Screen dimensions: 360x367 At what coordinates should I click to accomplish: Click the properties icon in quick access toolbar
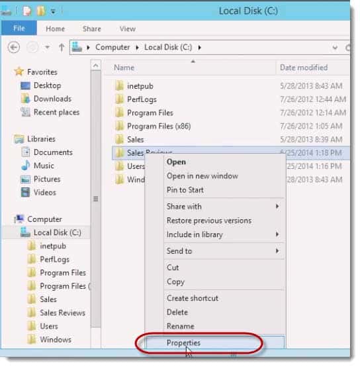coord(27,11)
